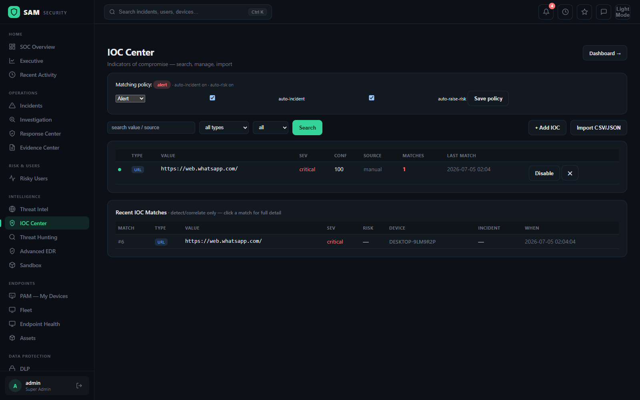The height and width of the screenshot is (400, 640).
Task: Open the Alert policy dropdown
Action: point(130,98)
